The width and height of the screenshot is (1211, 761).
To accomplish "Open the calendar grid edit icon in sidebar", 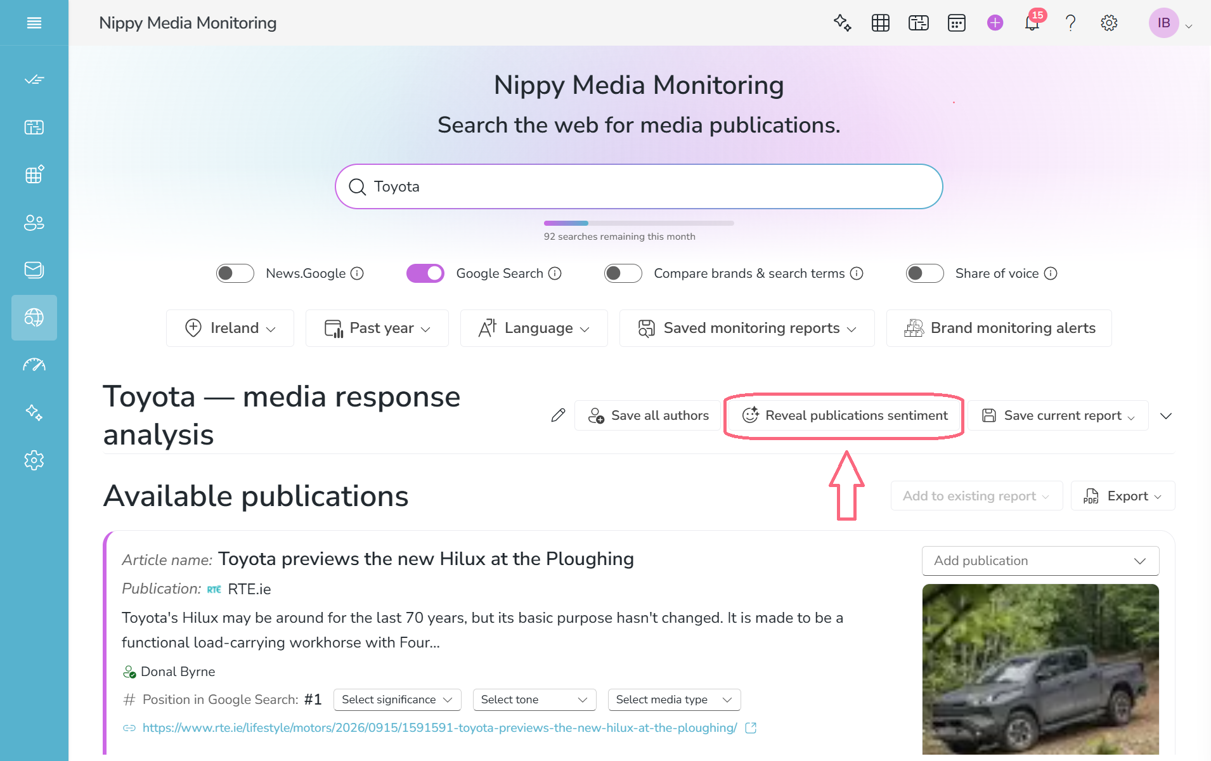I will coord(34,174).
